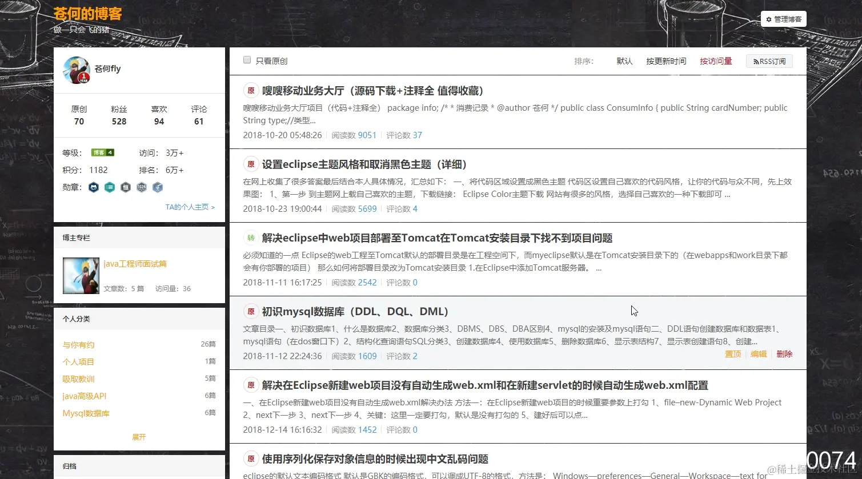Click 原 badge beside 初识mysql数据库 post
Screen dimensions: 862x479
click(250, 312)
